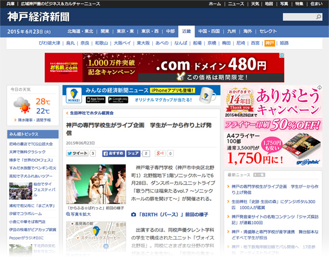Screen dimensions: 329x259
Task: Click AdChoices icon on ありがとう ad
Action: tap(319, 87)
